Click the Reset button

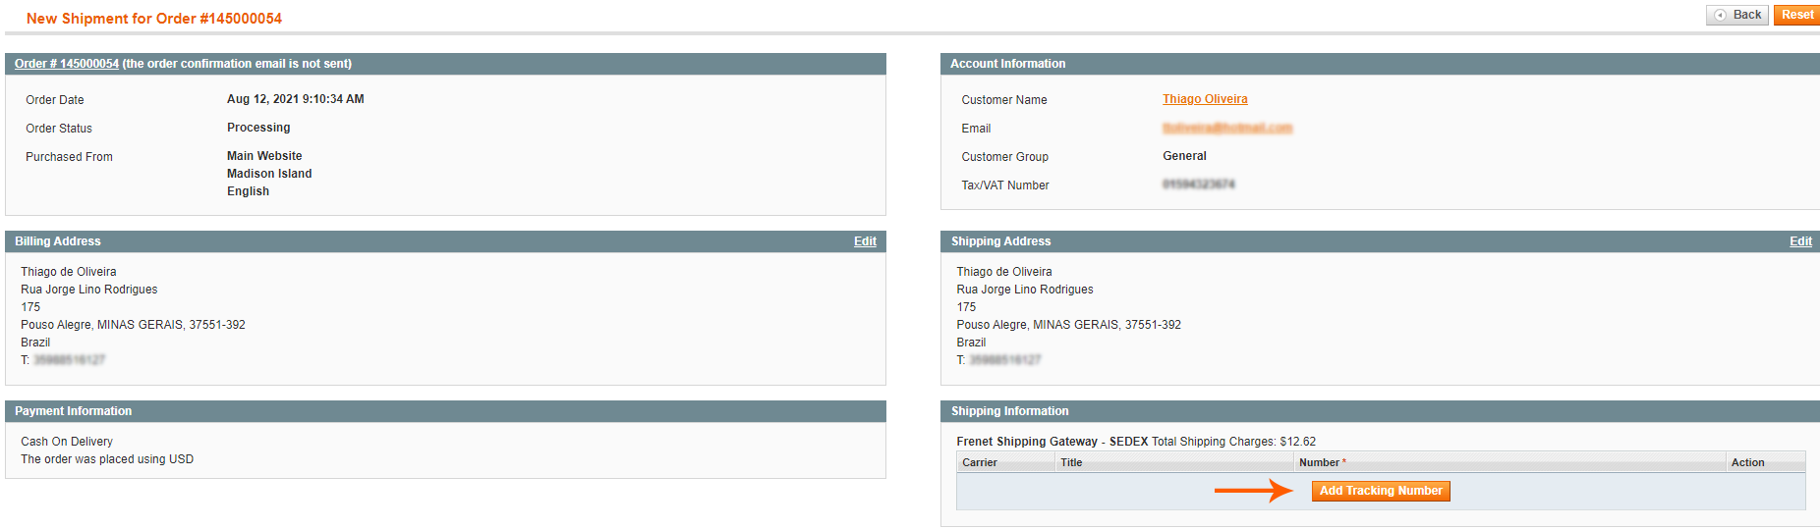click(x=1797, y=15)
